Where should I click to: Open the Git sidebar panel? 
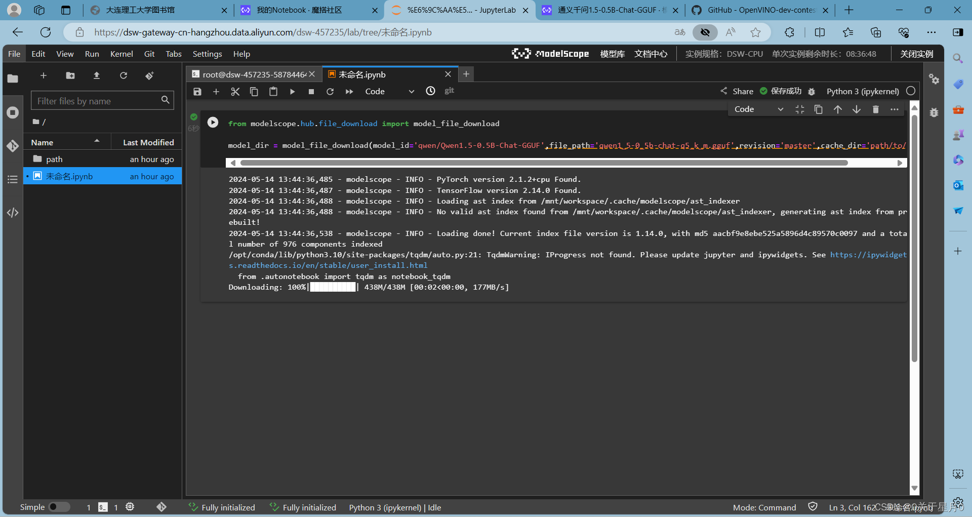pos(13,146)
